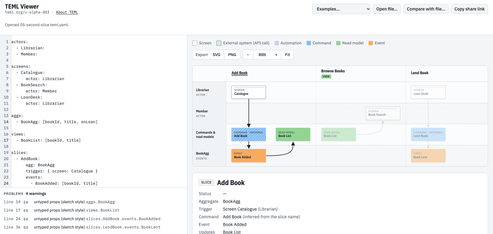Click the zoom out minus button
Image resolution: width=493 pixels, height=234 pixels.
point(248,55)
